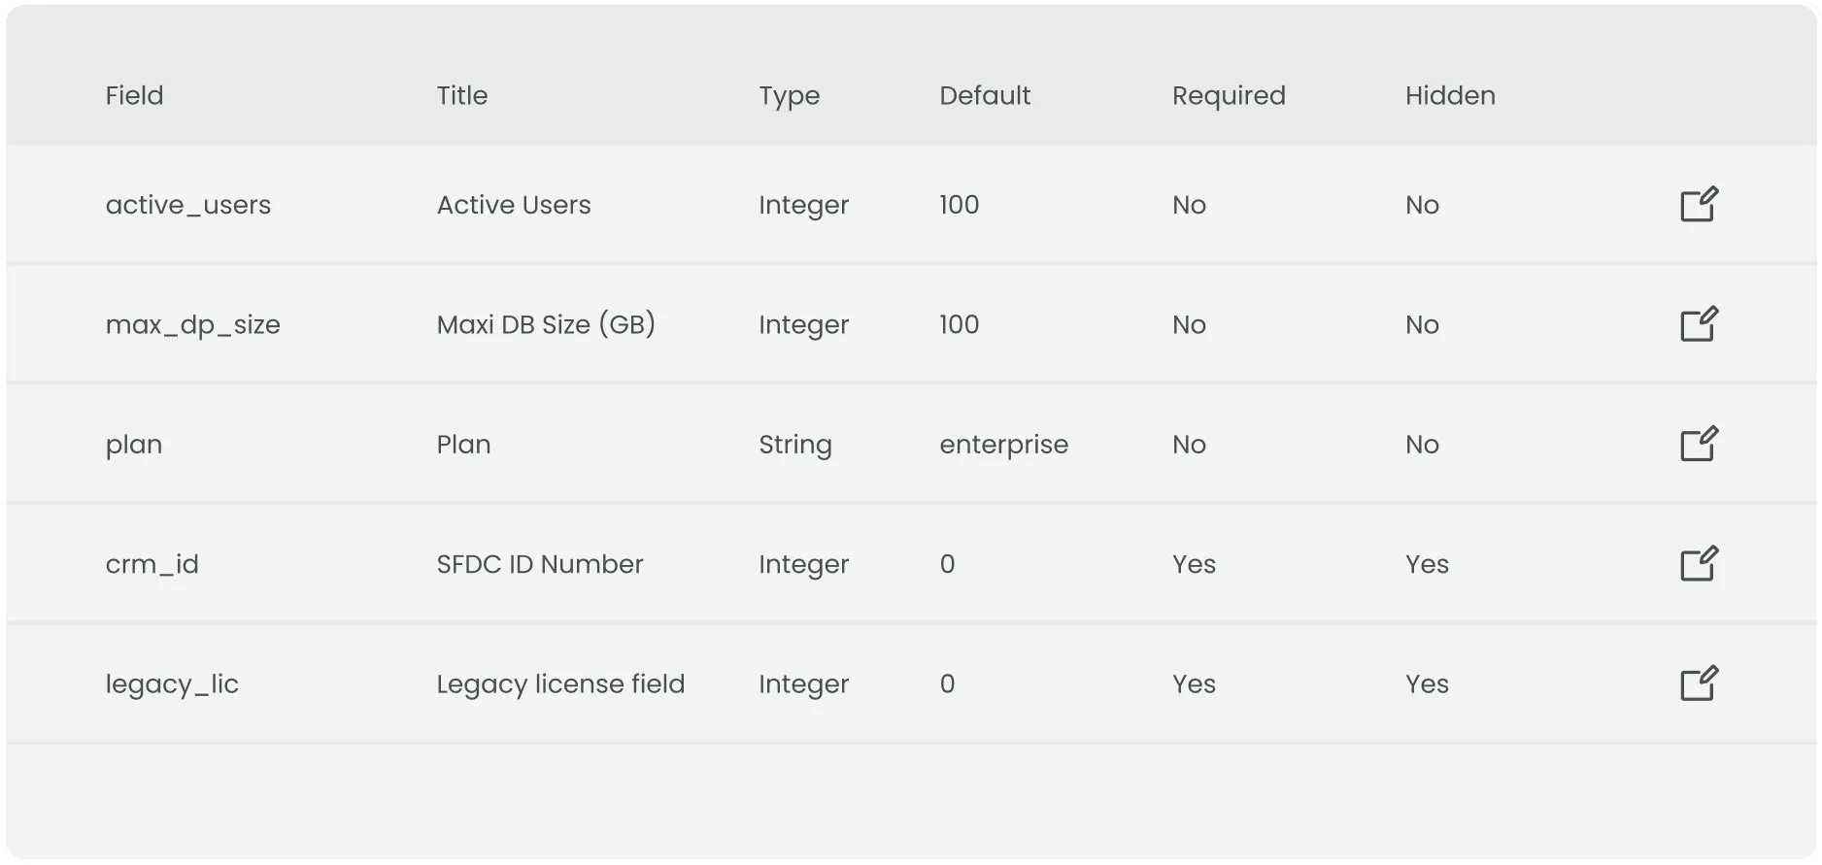Click 'Legacy license field' title text
This screenshot has width=1822, height=865.
(x=560, y=683)
